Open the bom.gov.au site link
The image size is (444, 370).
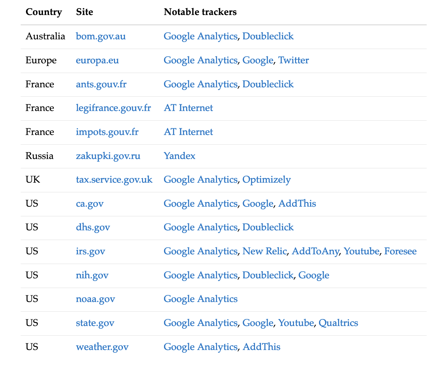tap(101, 36)
